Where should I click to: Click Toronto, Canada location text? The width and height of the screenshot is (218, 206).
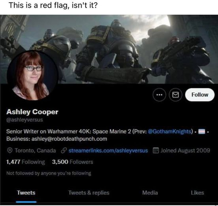coord(35,151)
